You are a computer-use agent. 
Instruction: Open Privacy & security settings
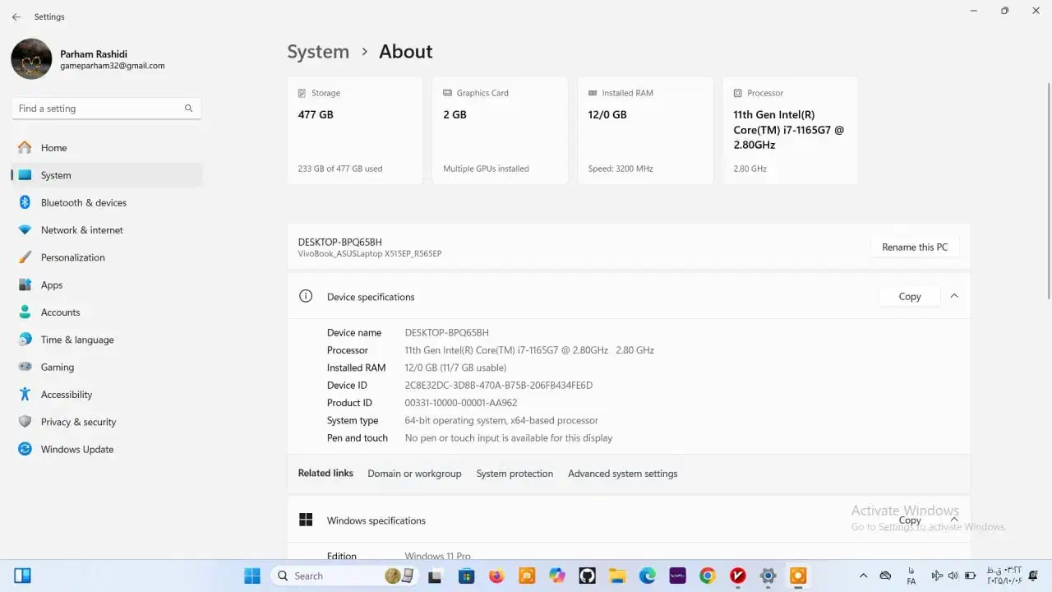coord(78,422)
